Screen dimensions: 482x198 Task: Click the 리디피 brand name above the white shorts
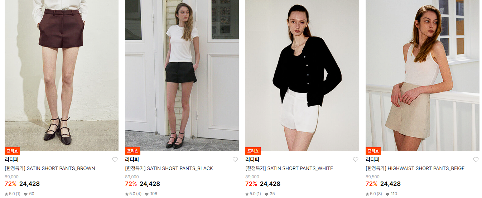tap(252, 160)
